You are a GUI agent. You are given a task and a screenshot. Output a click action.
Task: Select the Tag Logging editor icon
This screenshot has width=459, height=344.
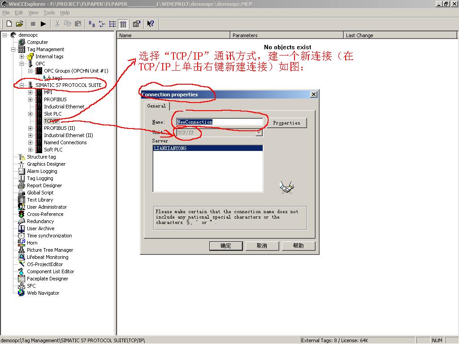click(22, 178)
